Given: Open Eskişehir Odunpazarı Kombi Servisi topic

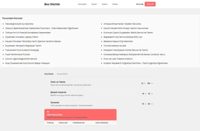Looking at the screenshot, I should coord(126,50).
